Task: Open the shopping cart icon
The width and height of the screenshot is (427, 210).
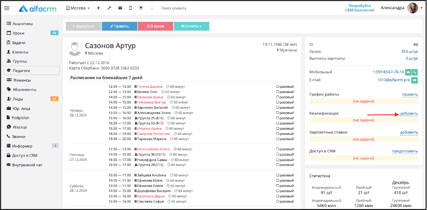Action: click(141, 8)
